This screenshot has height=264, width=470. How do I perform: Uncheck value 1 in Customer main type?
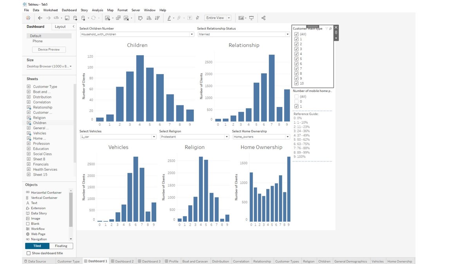(296, 39)
